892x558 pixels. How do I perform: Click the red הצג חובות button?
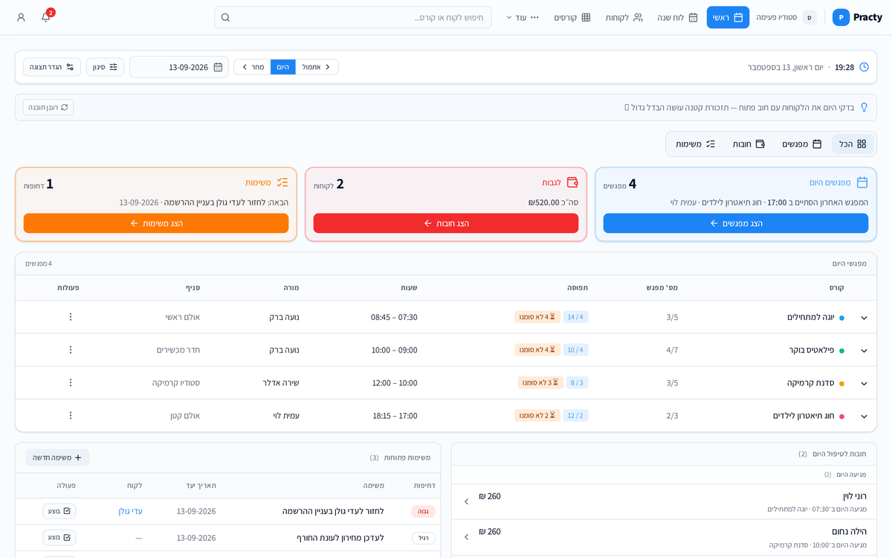446,223
